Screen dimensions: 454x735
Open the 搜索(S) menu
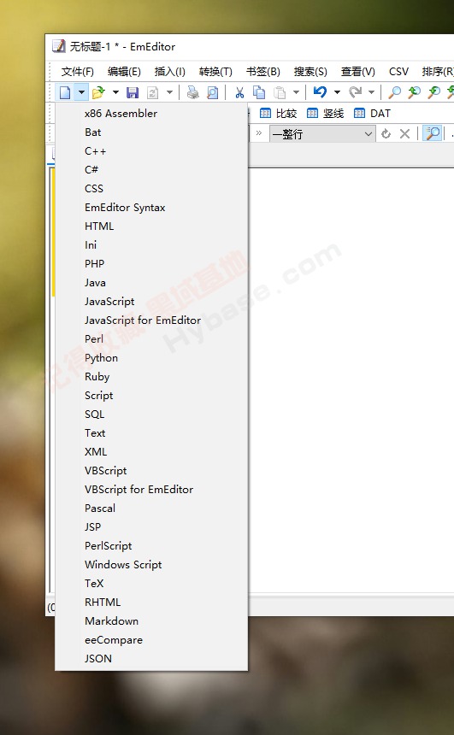[310, 72]
